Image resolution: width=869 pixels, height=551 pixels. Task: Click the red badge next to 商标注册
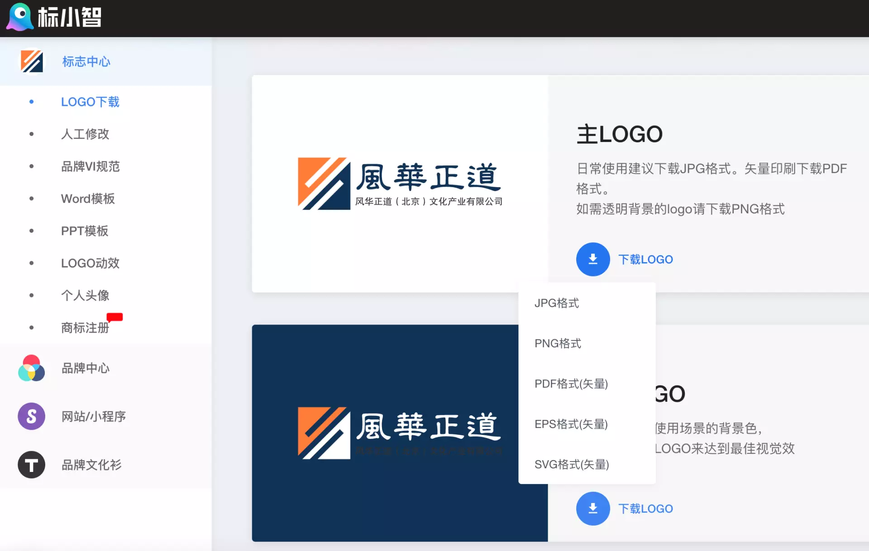115,317
